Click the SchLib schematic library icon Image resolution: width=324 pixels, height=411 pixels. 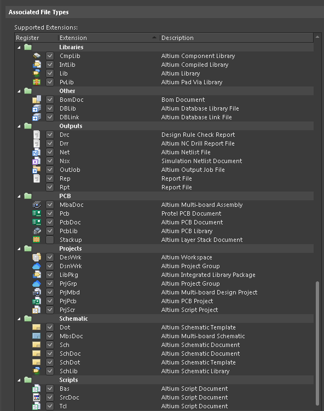point(37,371)
